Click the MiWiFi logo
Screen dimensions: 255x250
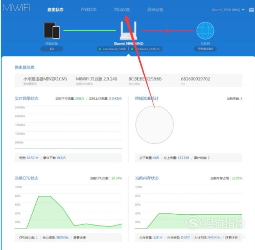click(16, 9)
